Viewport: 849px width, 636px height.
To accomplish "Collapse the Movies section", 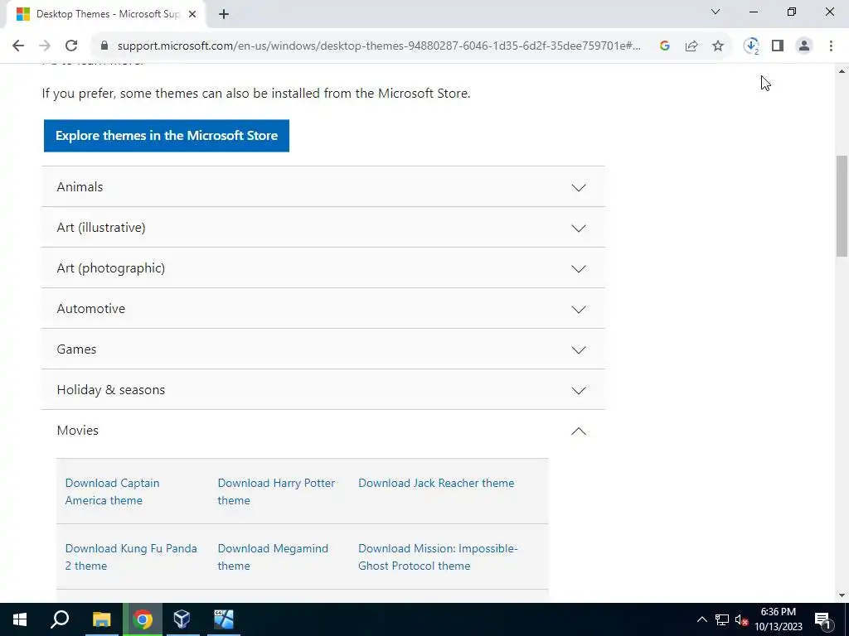I will 323,431.
